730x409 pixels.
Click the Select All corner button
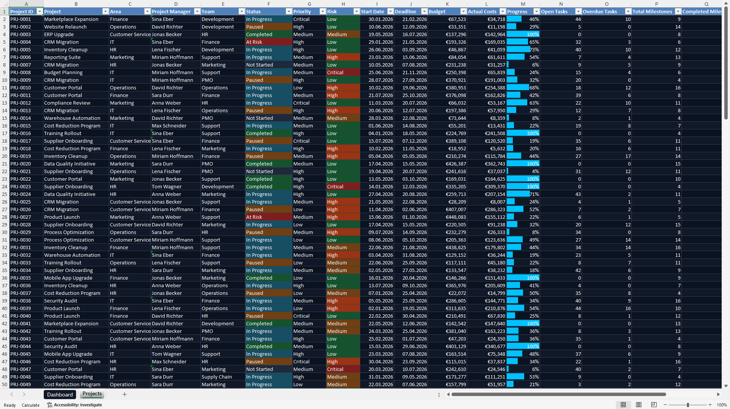pyautogui.click(x=5, y=4)
